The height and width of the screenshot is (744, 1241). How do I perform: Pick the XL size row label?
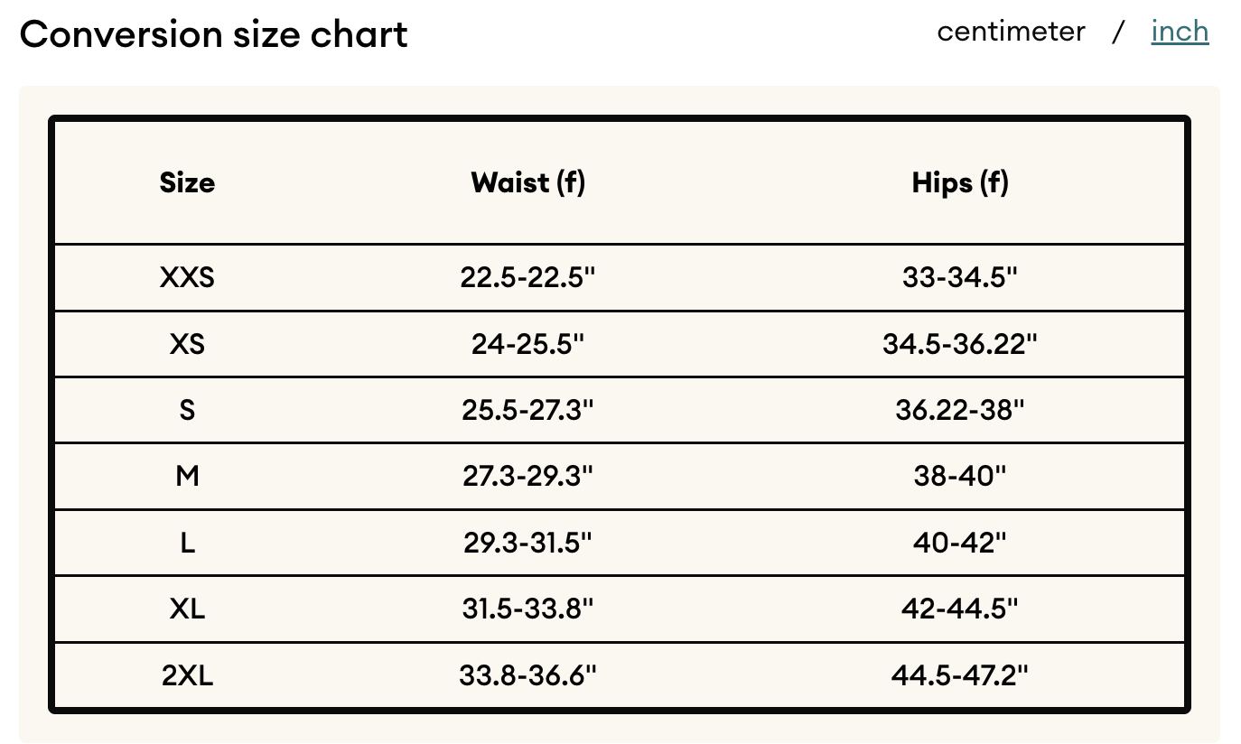click(x=187, y=609)
